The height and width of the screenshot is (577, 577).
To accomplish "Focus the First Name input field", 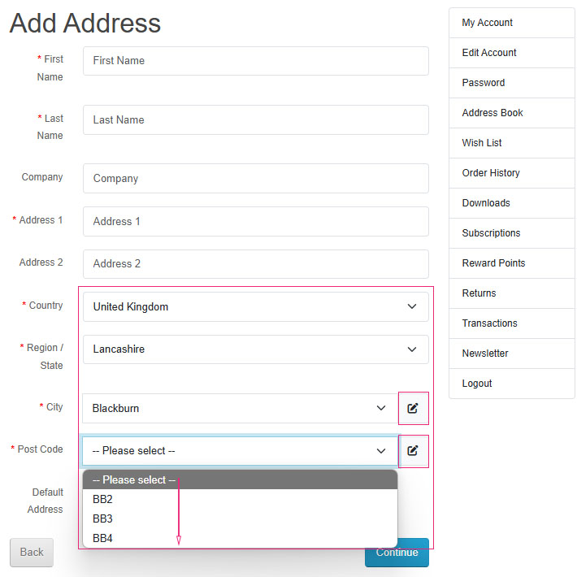I will (255, 61).
